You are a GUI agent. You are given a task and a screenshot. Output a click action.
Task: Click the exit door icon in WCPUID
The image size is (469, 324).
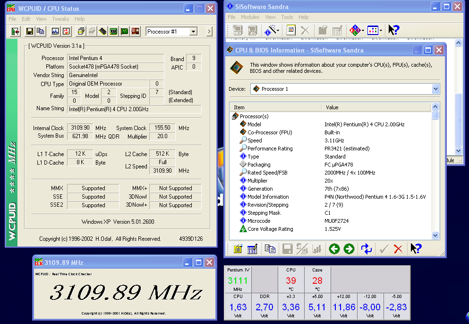15,32
